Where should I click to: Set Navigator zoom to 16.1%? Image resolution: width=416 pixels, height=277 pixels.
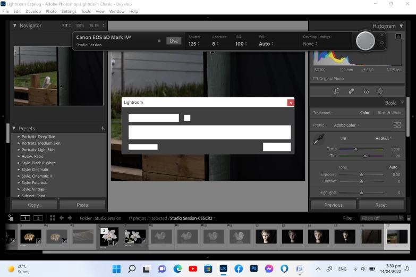pyautogui.click(x=95, y=26)
